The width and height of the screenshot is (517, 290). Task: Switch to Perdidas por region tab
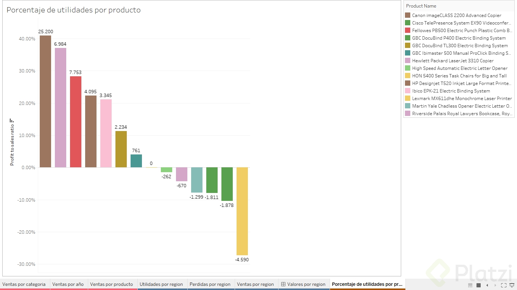[211, 284]
